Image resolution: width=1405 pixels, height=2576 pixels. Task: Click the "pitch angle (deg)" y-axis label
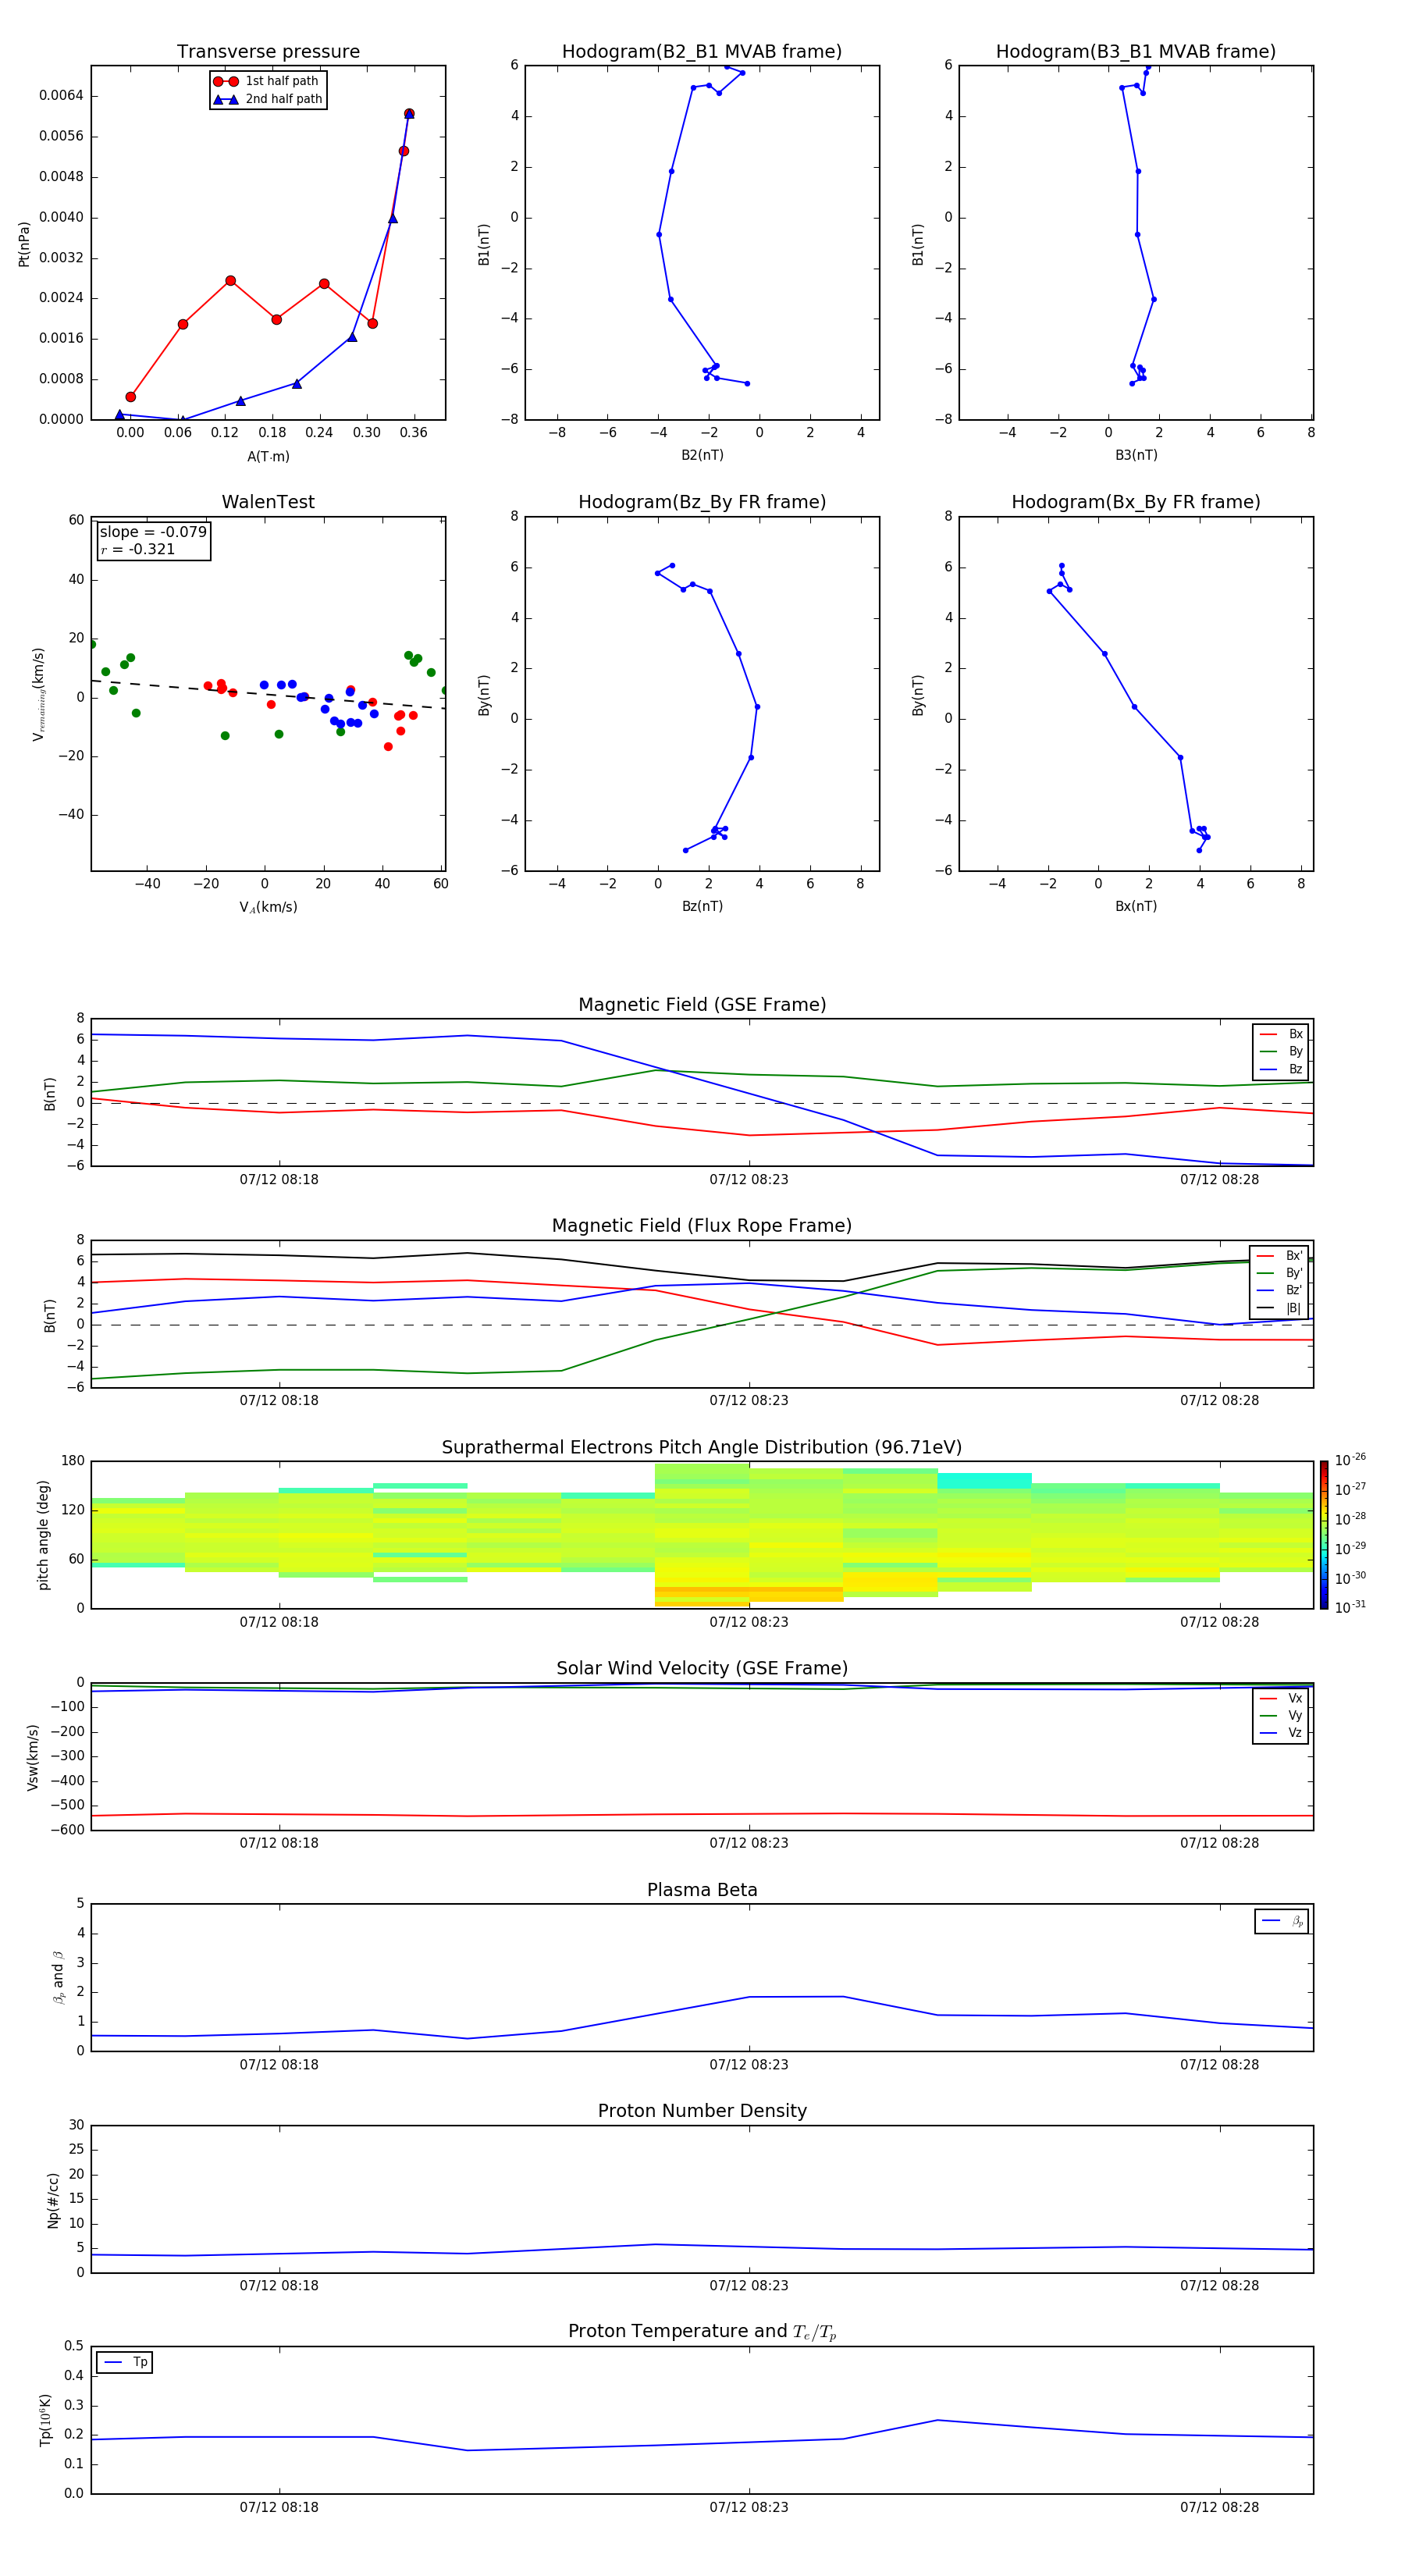[43, 1535]
